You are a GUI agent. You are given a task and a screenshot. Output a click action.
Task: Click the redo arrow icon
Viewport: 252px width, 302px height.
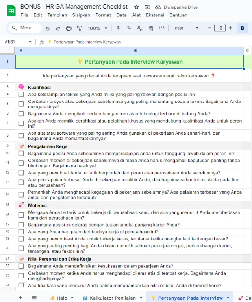(58, 28)
